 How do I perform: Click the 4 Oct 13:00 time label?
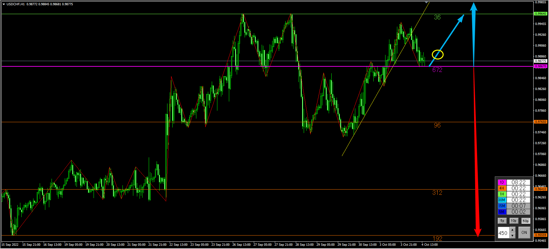coord(429,245)
